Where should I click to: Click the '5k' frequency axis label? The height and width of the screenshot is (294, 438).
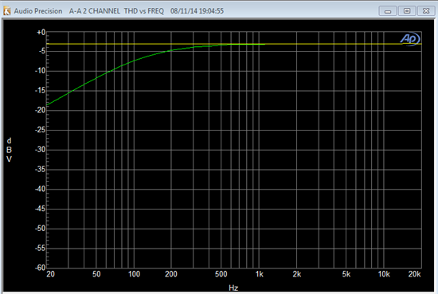(346, 274)
